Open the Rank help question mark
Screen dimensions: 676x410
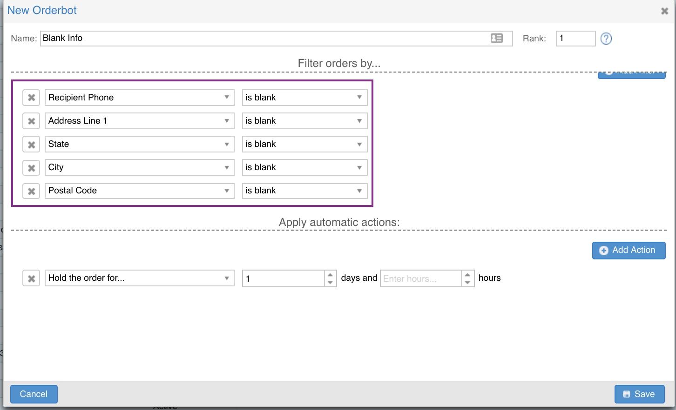point(606,39)
